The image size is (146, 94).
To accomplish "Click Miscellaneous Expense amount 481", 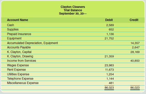I will (111, 83).
